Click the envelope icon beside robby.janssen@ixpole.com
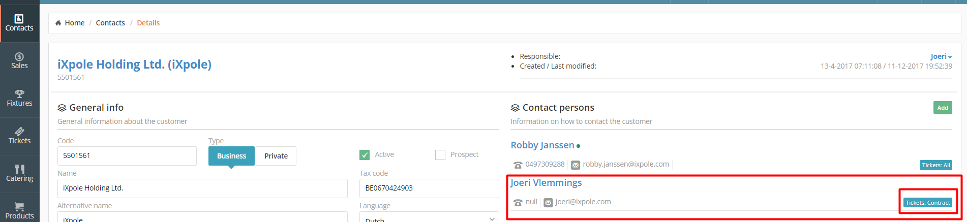The width and height of the screenshot is (967, 222). [576, 165]
